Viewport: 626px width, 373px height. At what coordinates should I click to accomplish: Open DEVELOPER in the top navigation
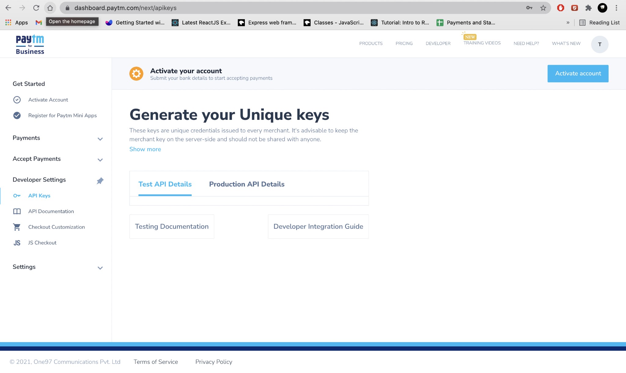click(x=438, y=43)
